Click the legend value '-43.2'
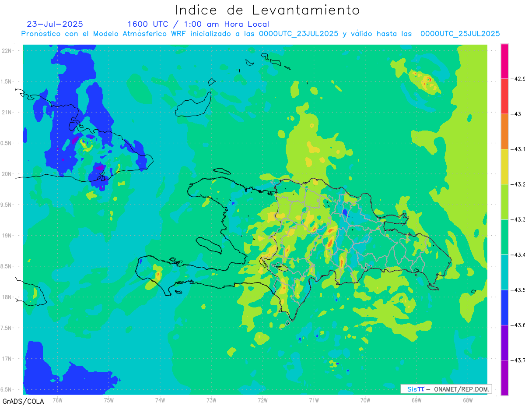The height and width of the screenshot is (406, 525). [518, 184]
